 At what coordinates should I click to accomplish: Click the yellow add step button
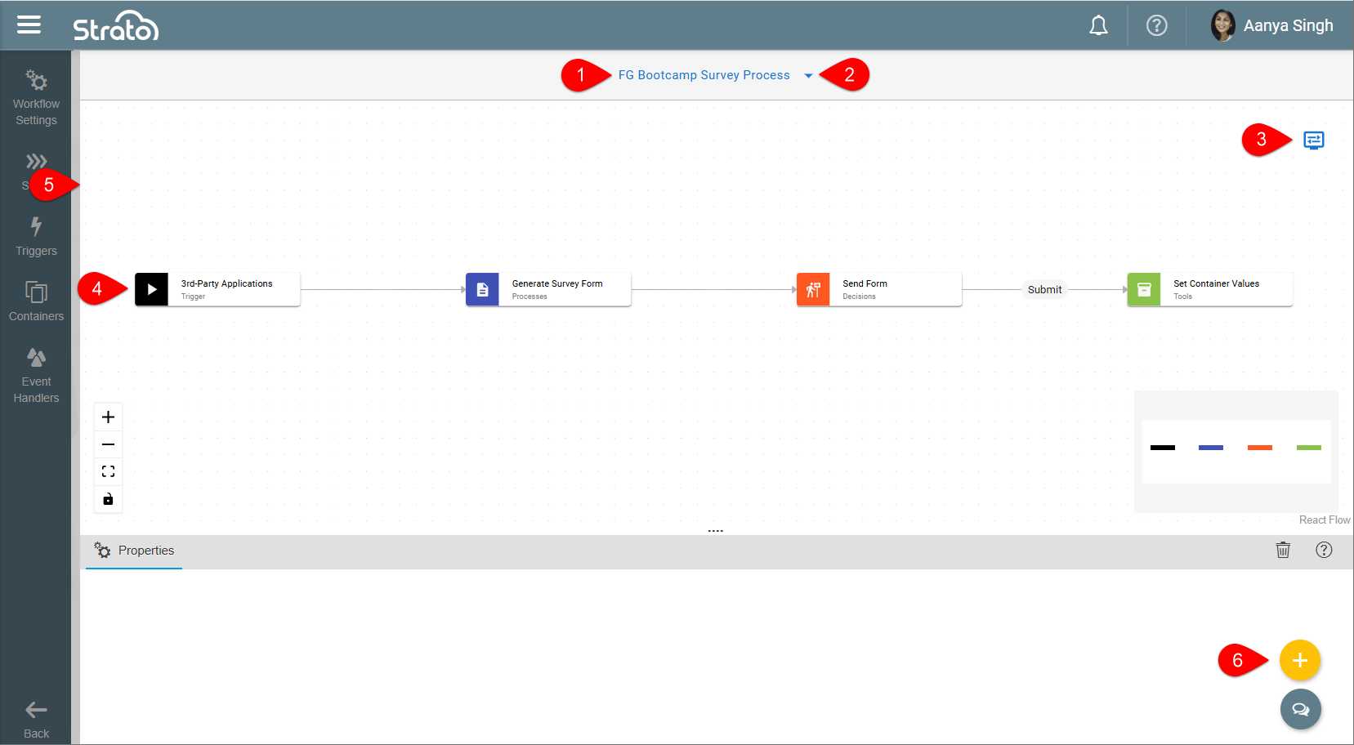[1299, 660]
